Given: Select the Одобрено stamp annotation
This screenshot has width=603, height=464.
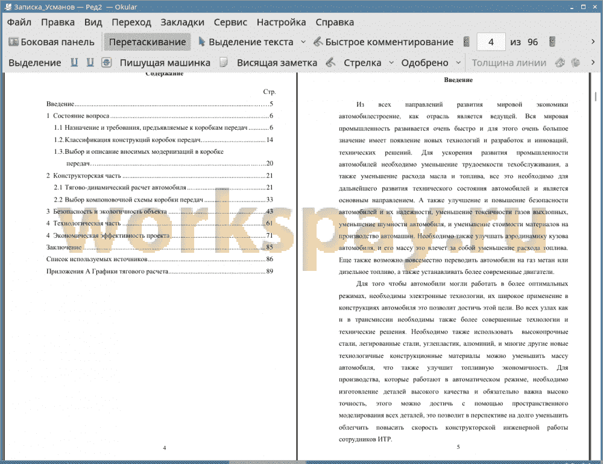Looking at the screenshot, I should click(x=425, y=63).
